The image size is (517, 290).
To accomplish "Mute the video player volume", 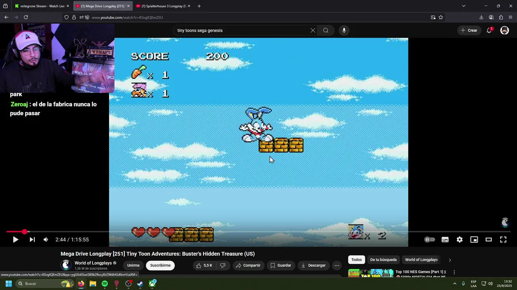I will point(46,240).
